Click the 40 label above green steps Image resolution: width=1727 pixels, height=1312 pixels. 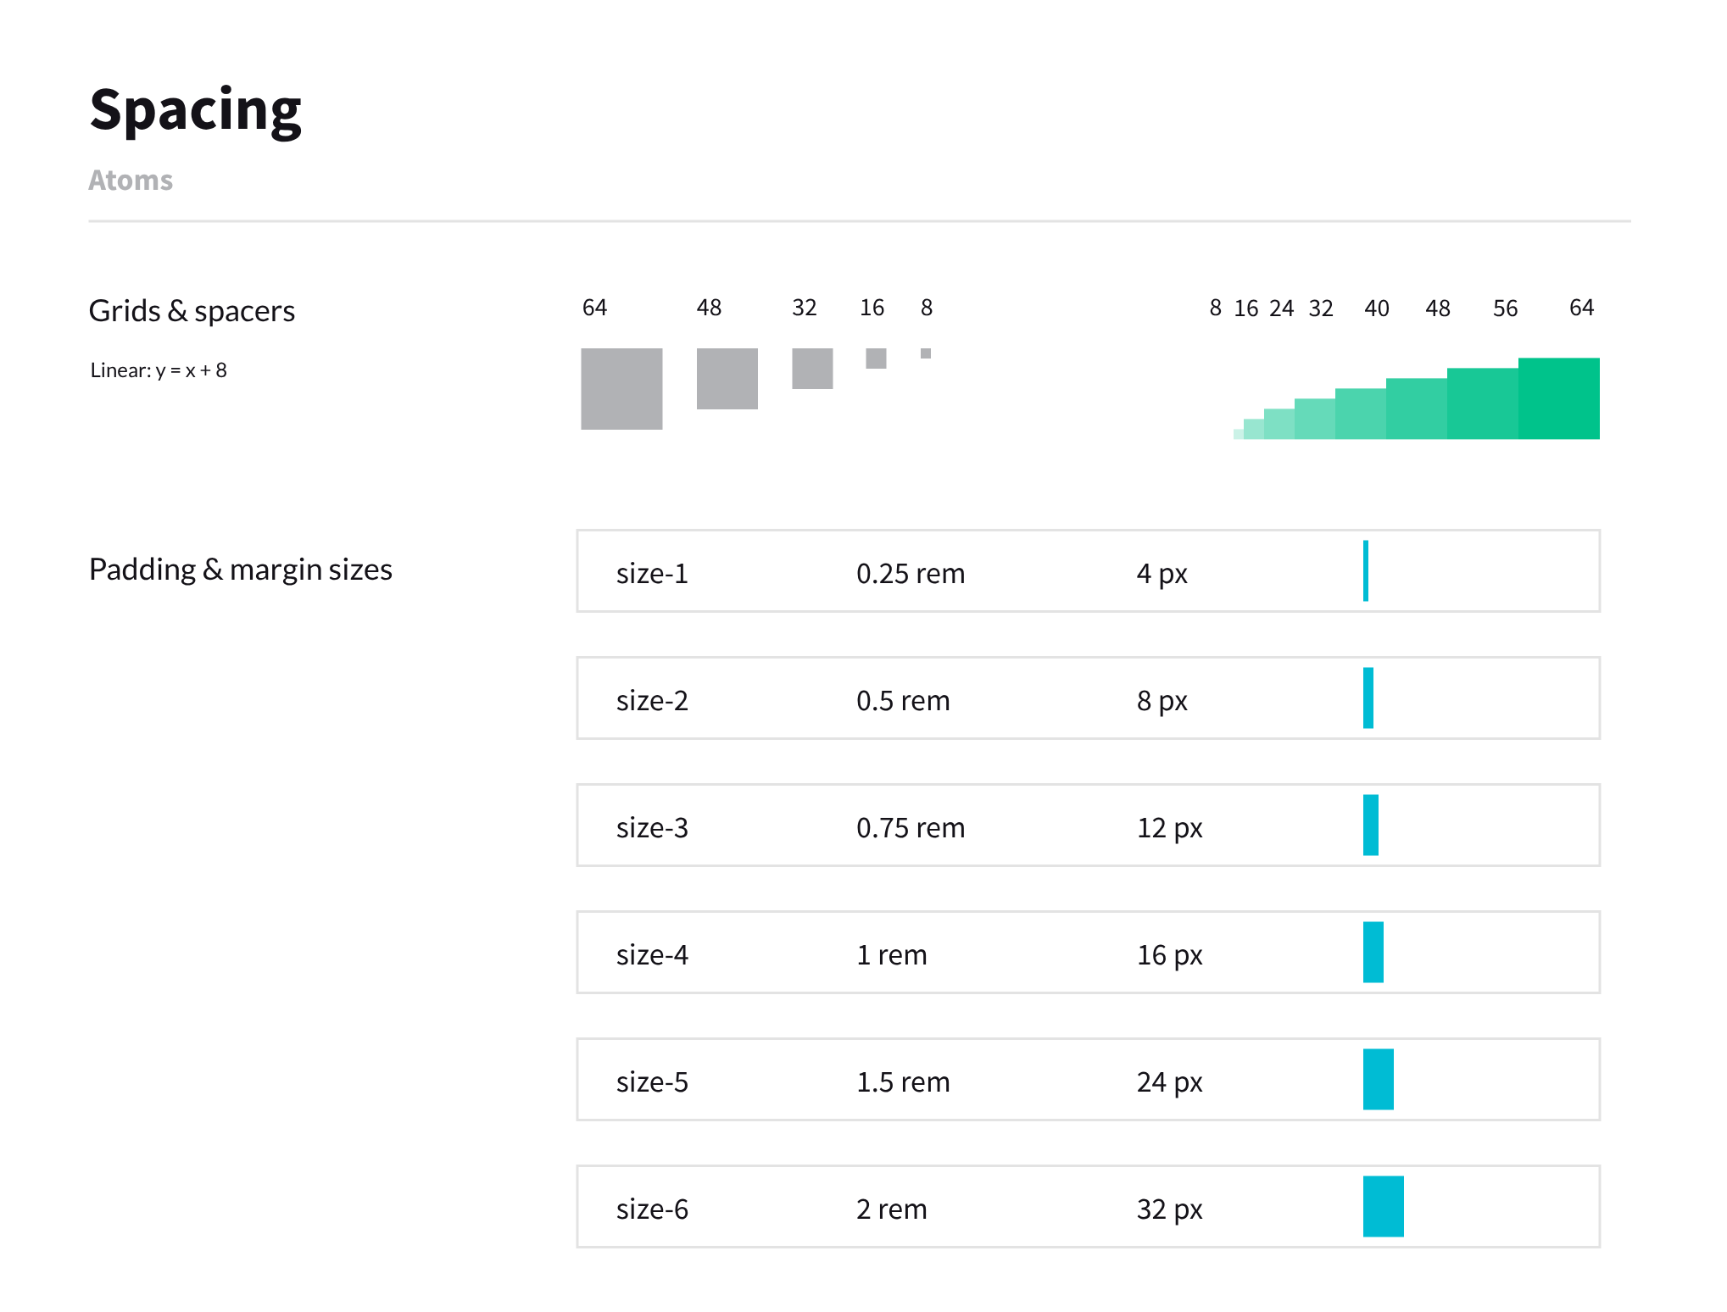(1376, 309)
